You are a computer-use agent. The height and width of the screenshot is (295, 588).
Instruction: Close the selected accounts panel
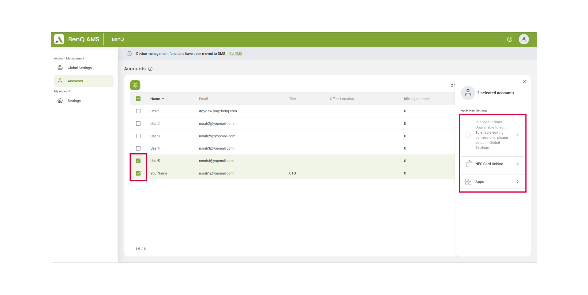click(524, 82)
